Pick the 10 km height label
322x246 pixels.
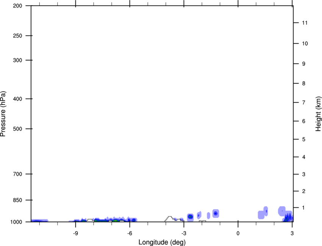pos(305,44)
